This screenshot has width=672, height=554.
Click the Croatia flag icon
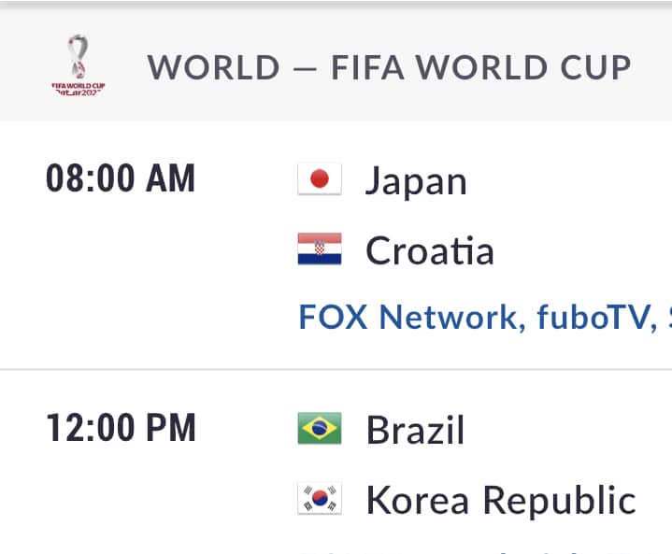pyautogui.click(x=320, y=249)
